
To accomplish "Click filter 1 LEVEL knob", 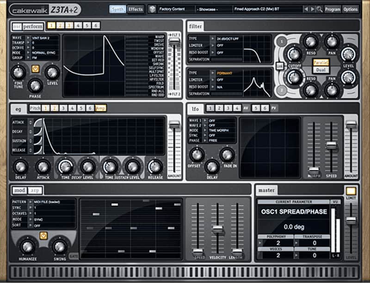I will point(348,54).
